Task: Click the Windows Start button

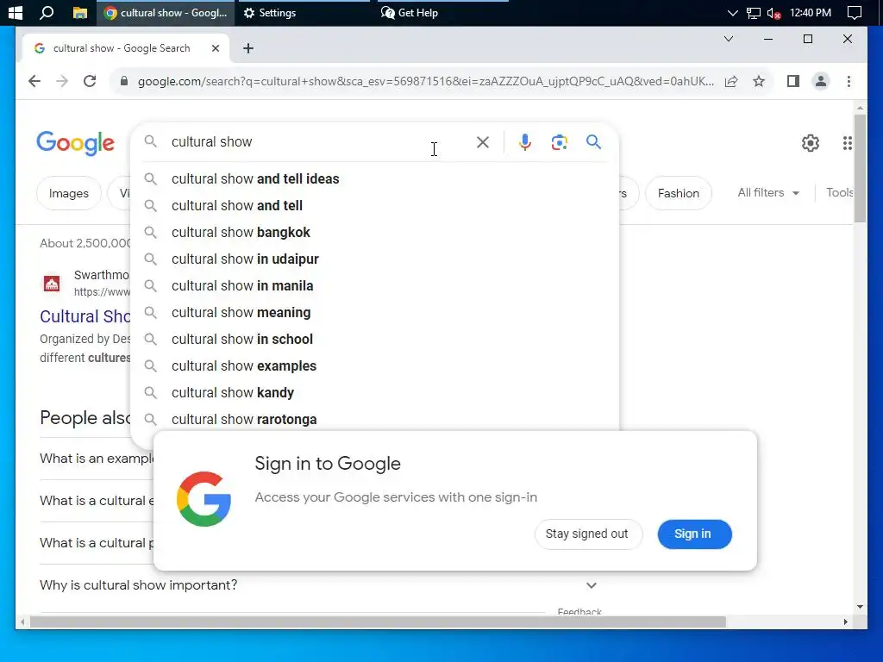Action: pos(16,12)
